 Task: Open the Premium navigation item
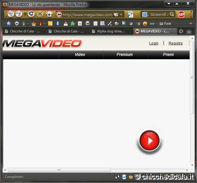pos(124,55)
